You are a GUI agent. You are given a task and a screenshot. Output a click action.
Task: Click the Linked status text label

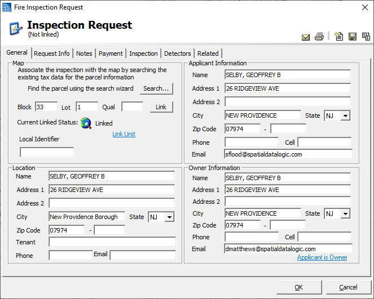point(104,123)
